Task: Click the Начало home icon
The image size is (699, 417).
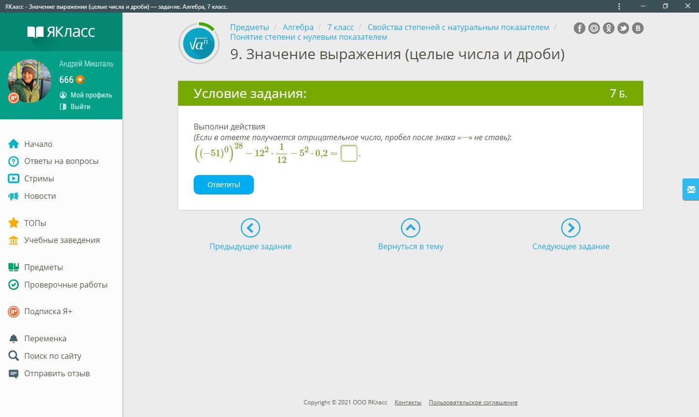Action: pyautogui.click(x=14, y=144)
